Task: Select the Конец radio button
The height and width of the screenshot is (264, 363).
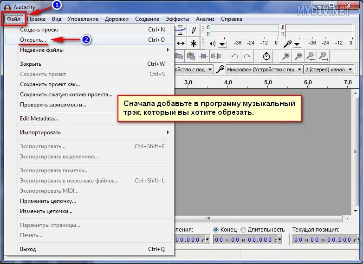Action: (x=216, y=230)
